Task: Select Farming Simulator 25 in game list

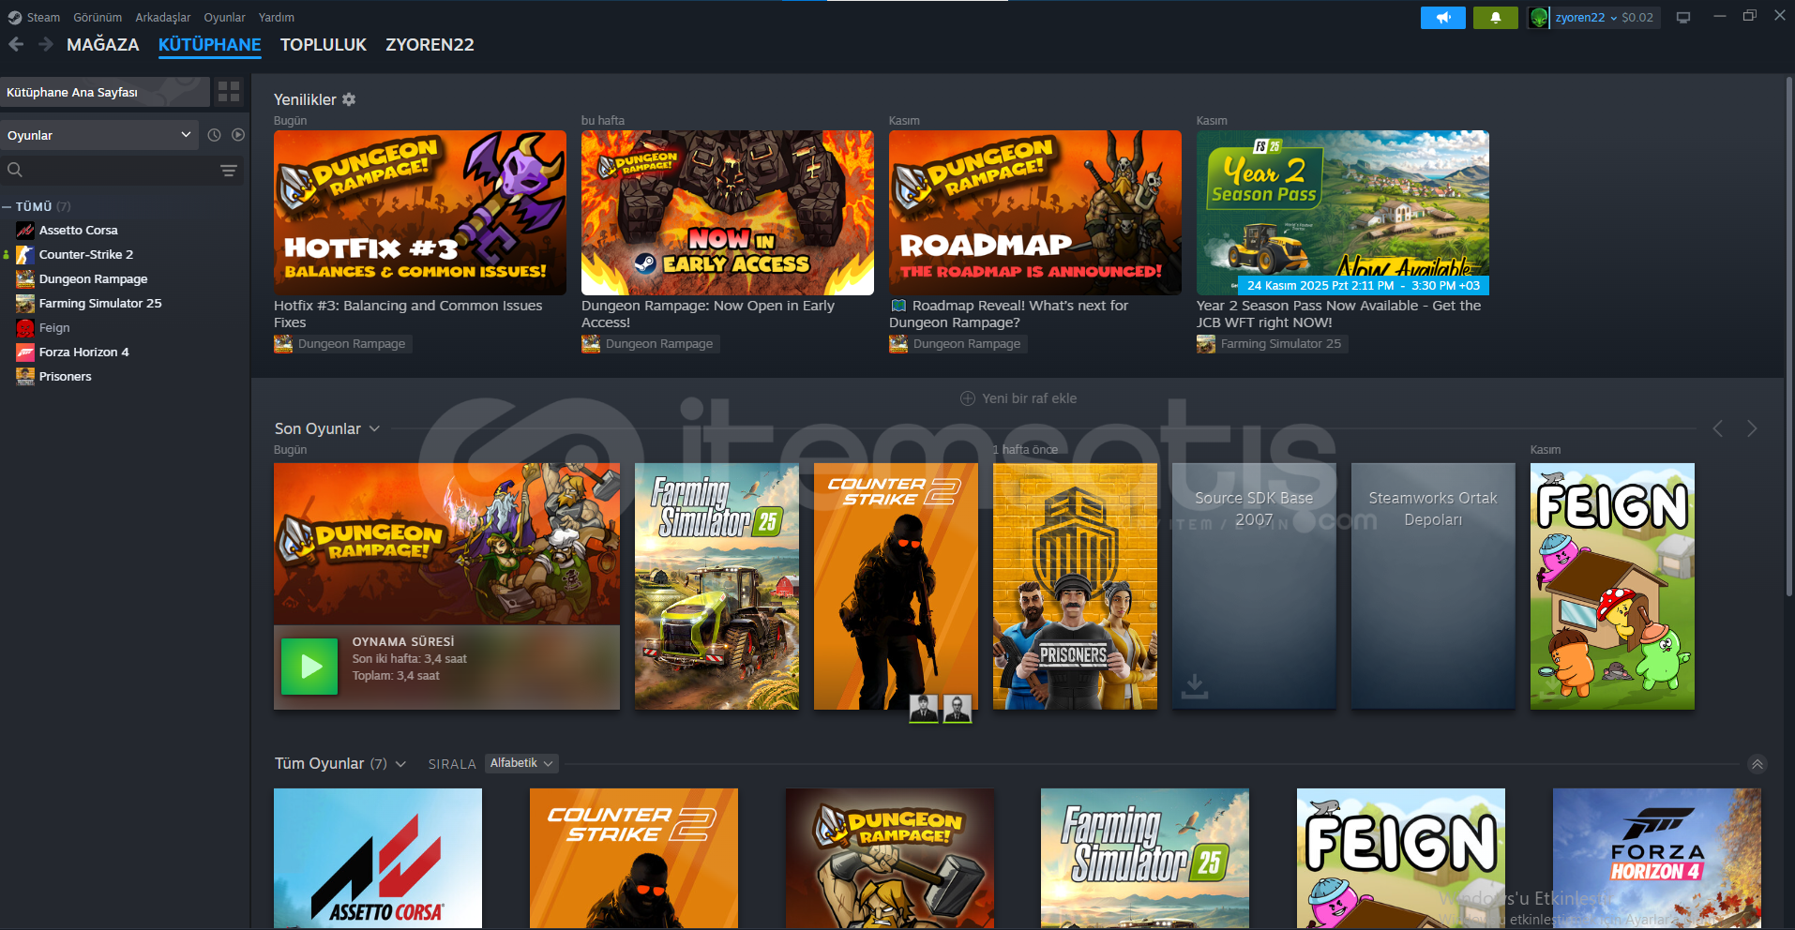Action: coord(100,304)
